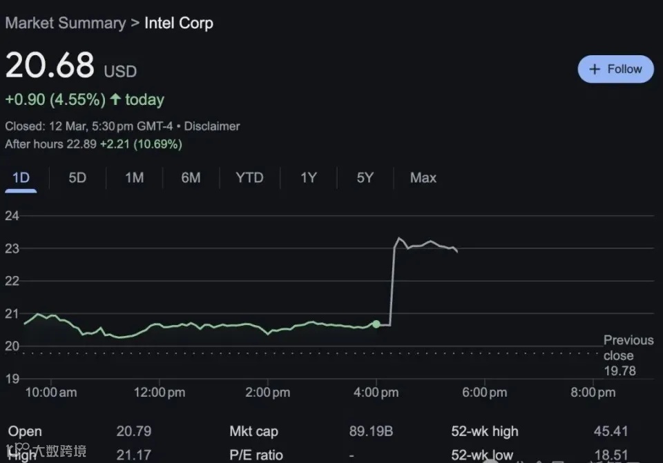
Task: Click the 52-wk high label
Action: (485, 431)
